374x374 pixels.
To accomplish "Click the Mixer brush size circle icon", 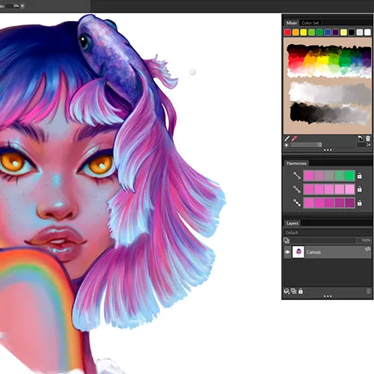I will [286, 145].
